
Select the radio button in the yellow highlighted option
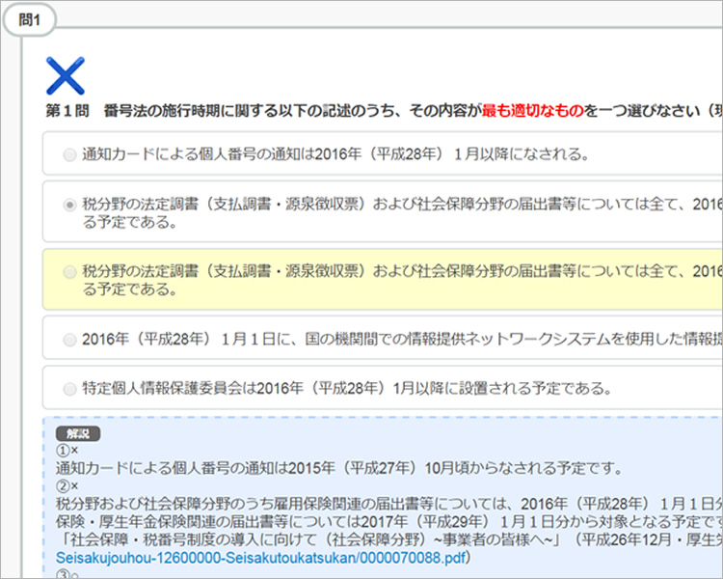coord(69,272)
